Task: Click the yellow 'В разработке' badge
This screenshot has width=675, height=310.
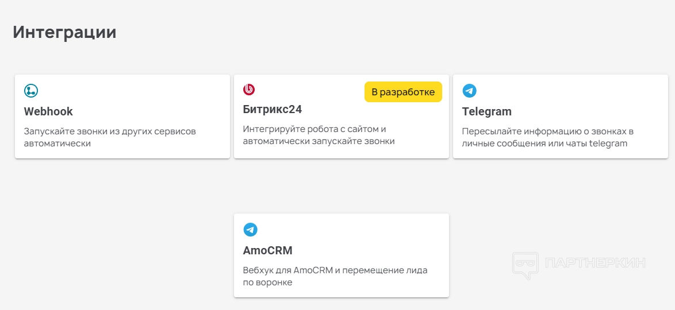Action: click(403, 92)
